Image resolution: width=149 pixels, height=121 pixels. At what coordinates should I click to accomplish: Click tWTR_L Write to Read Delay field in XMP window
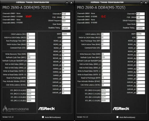pyautogui.click(x=31, y=71)
